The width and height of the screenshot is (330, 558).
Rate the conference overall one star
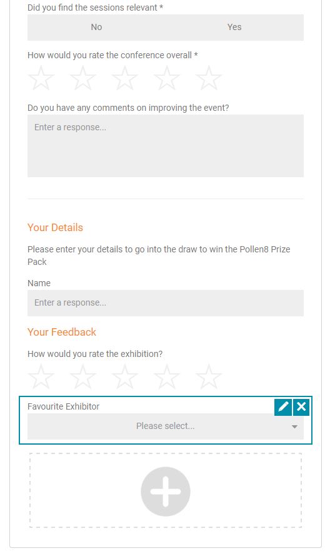click(41, 78)
